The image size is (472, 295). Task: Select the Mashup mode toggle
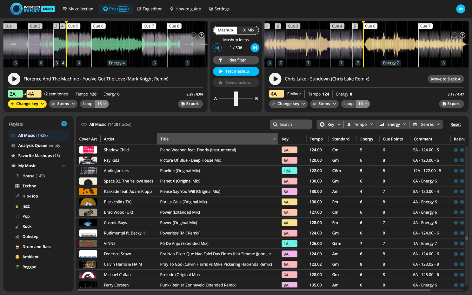click(x=225, y=30)
